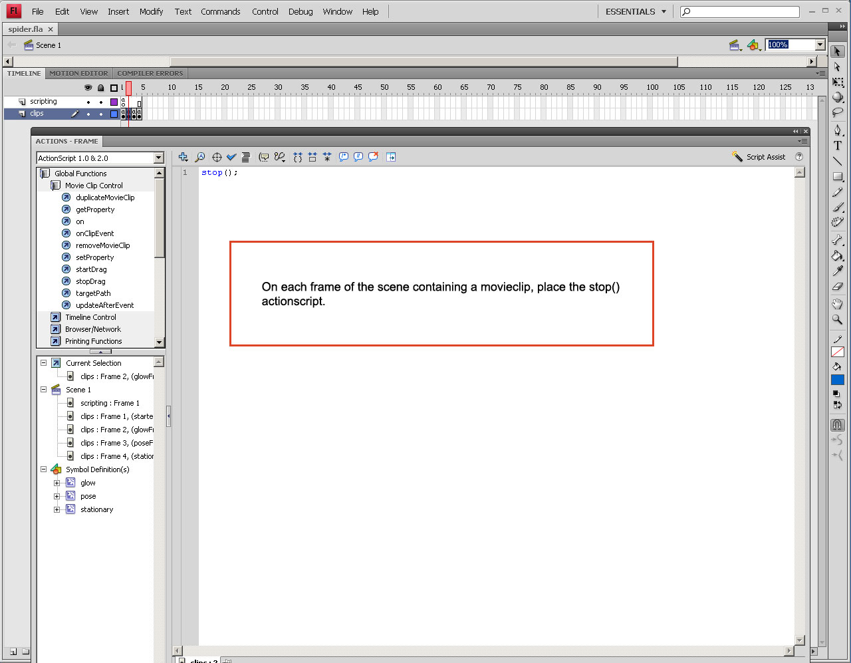Switch to the Motion Editor tab
The image size is (851, 663).
pyautogui.click(x=78, y=73)
